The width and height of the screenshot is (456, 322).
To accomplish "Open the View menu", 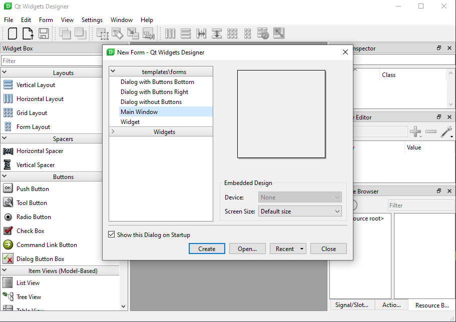I will coord(67,20).
